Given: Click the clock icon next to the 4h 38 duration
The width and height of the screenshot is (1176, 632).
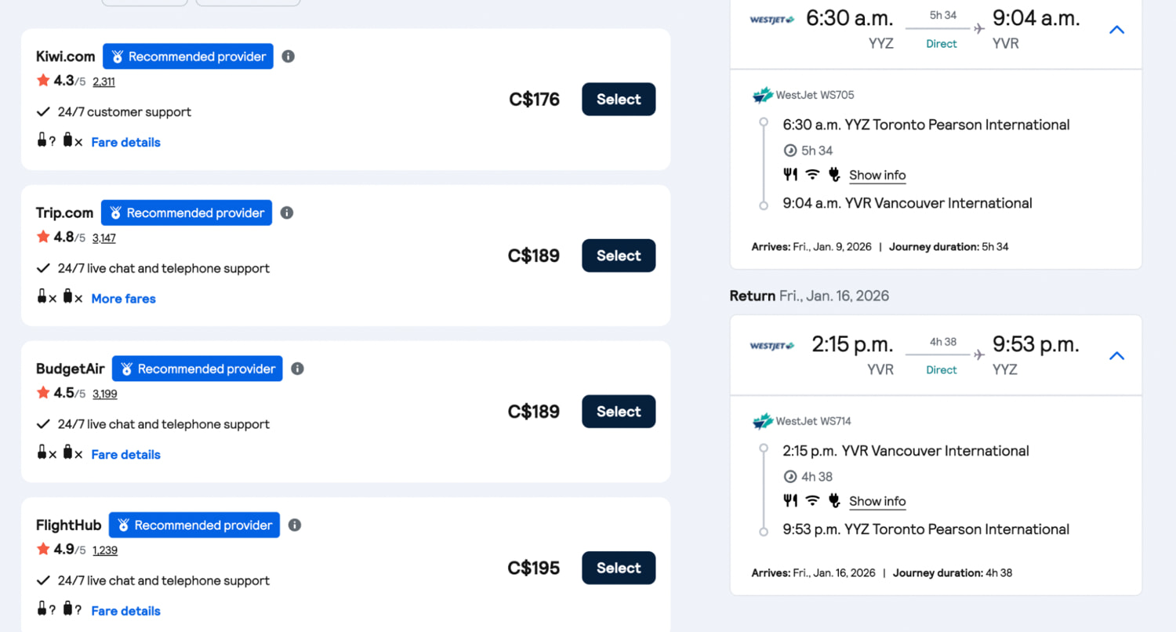Looking at the screenshot, I should pyautogui.click(x=792, y=476).
